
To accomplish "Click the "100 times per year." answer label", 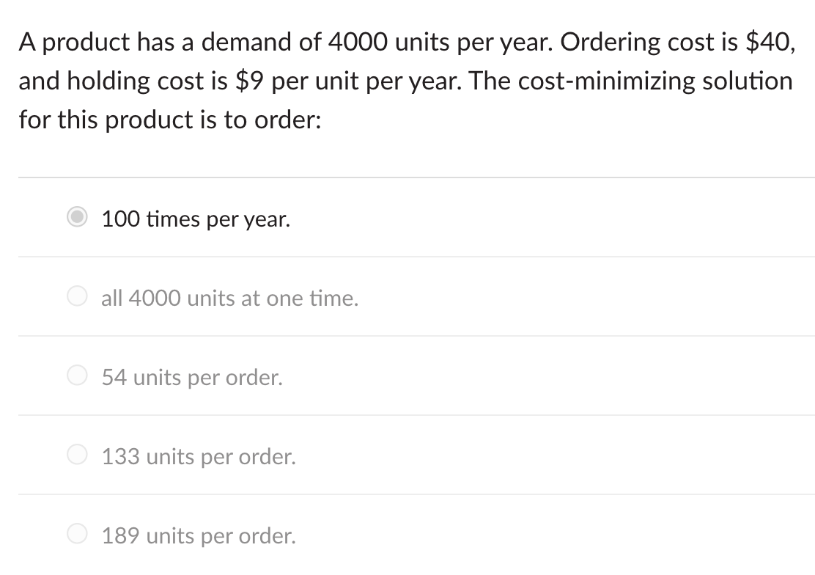I will click(196, 219).
